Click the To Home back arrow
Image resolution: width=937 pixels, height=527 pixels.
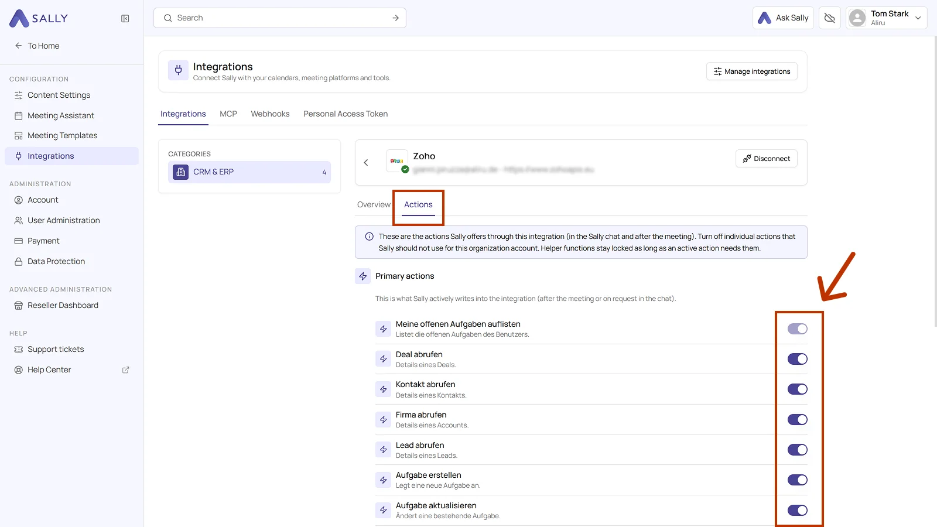point(18,46)
